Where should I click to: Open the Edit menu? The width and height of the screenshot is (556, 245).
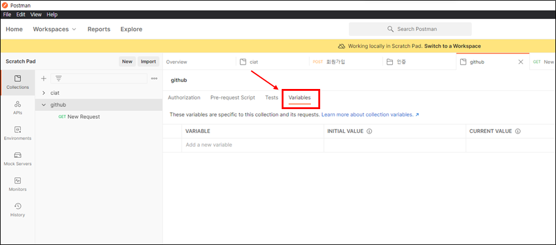21,15
